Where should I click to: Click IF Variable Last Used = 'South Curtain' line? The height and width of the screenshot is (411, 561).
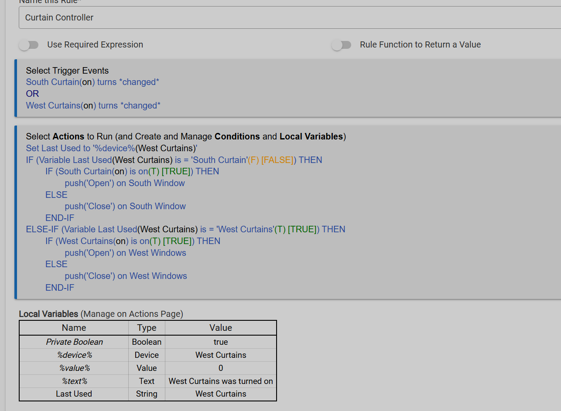(x=174, y=160)
